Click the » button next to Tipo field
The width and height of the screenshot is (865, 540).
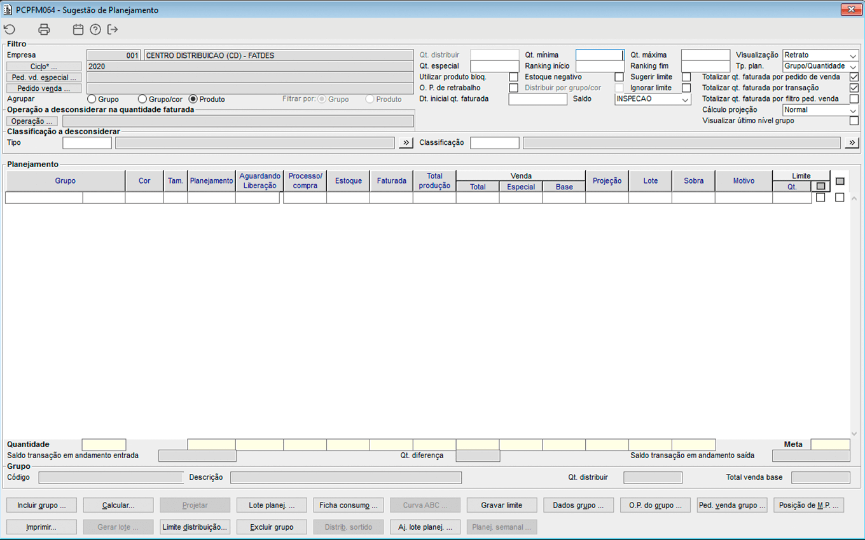point(406,143)
